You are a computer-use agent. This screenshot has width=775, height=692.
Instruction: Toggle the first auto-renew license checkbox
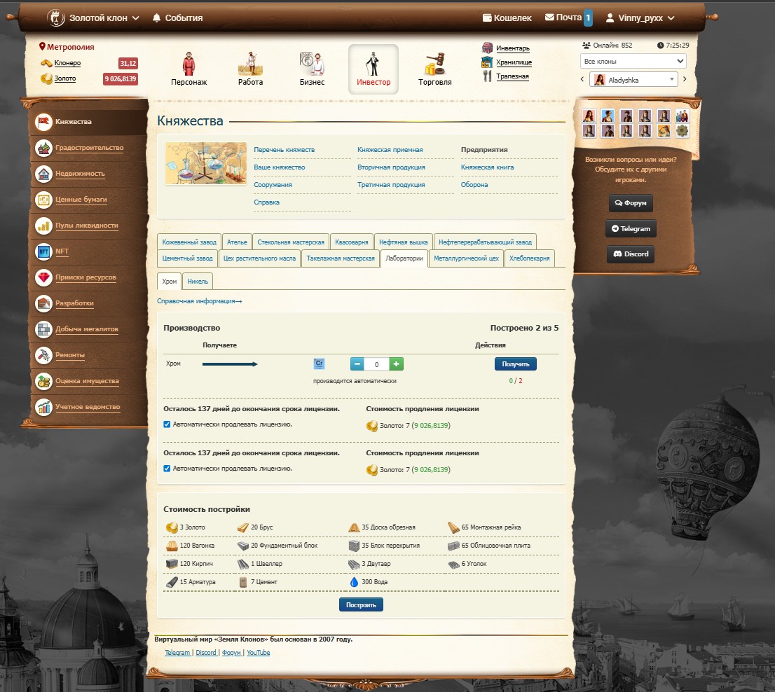(167, 424)
